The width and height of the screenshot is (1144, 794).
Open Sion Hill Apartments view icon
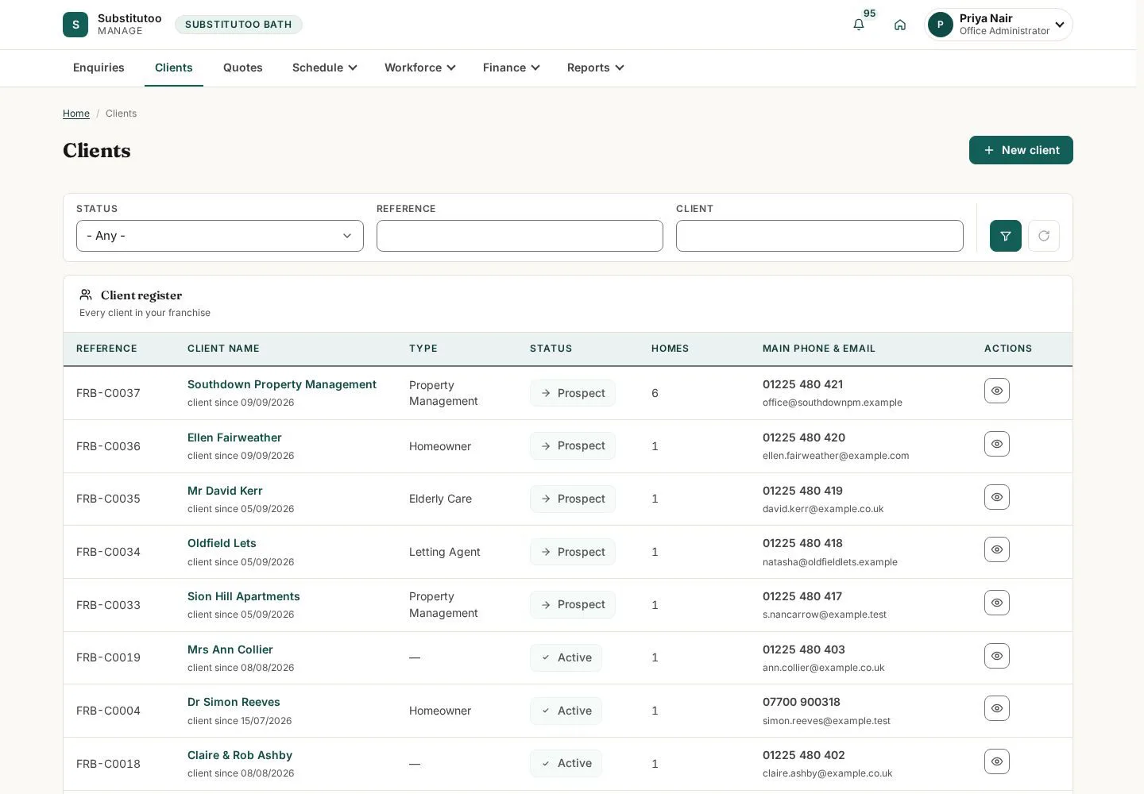pos(997,603)
